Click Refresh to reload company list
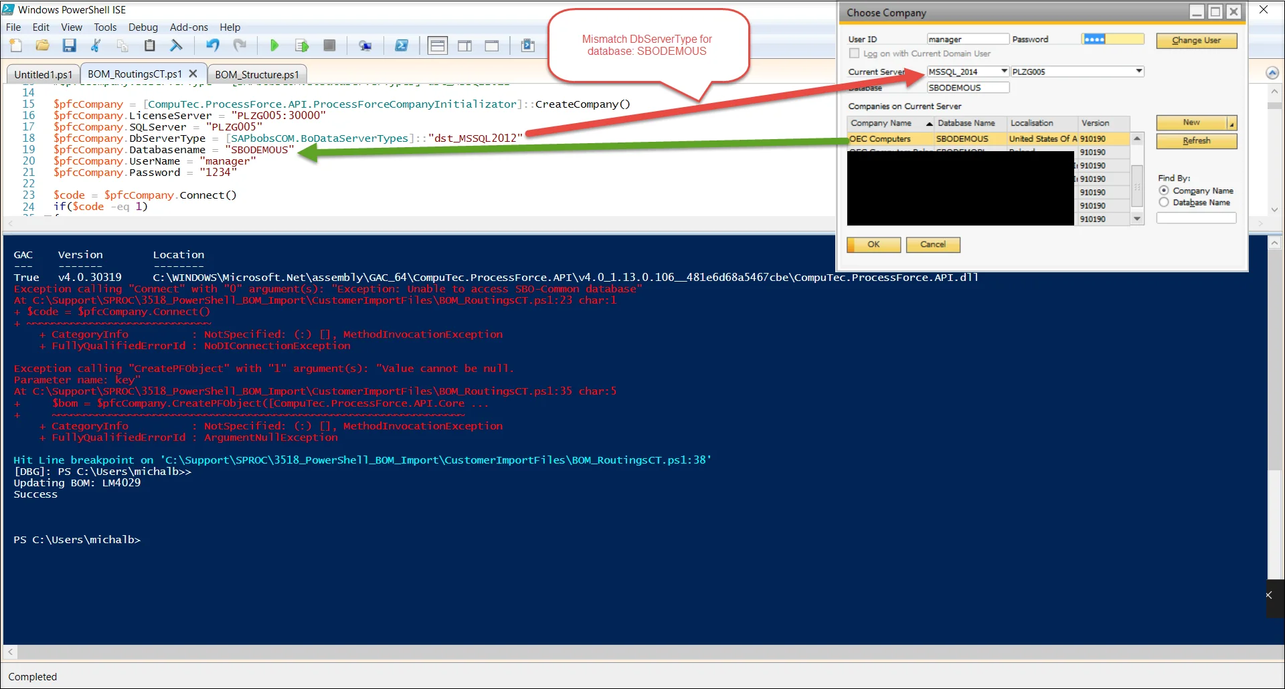This screenshot has width=1285, height=689. [x=1196, y=141]
